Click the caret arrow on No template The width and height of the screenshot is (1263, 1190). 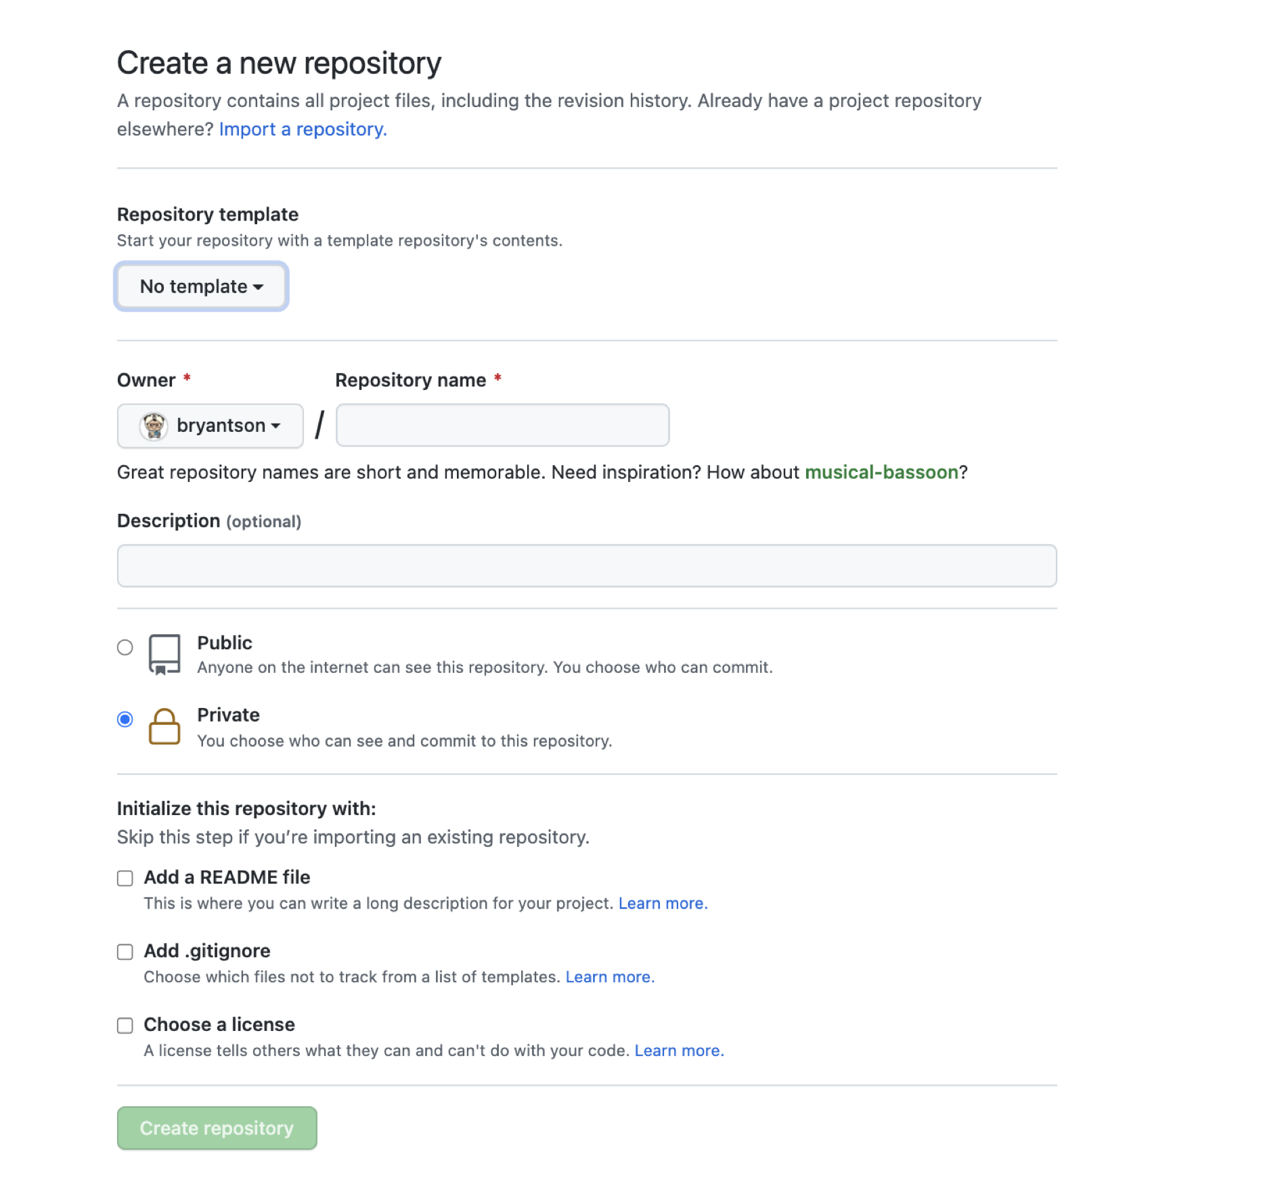click(x=258, y=287)
